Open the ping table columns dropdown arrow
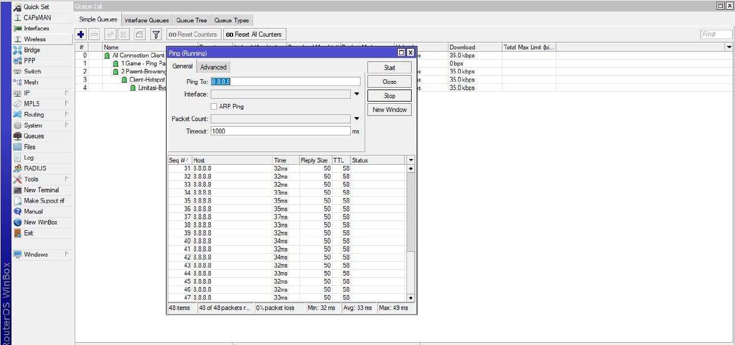735x345 pixels. click(411, 160)
